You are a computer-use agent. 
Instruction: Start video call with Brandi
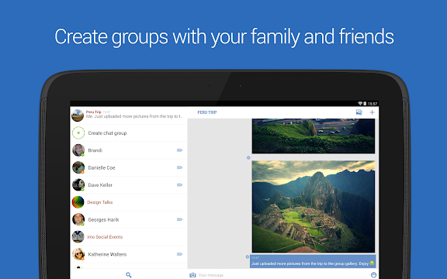[179, 150]
